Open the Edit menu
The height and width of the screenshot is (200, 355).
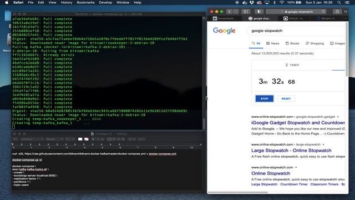(41, 2)
